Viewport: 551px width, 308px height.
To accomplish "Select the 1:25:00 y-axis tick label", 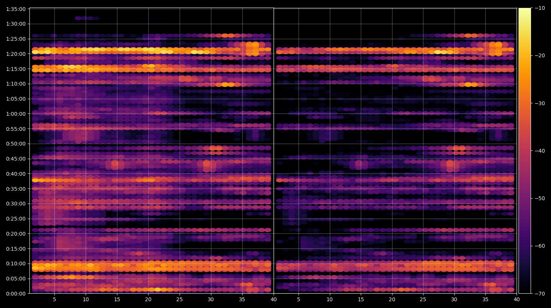I will click(x=16, y=39).
